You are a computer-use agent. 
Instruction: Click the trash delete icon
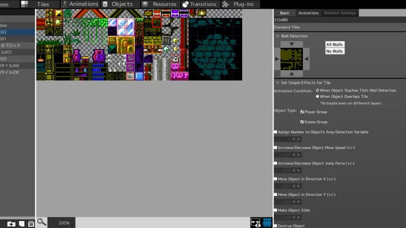click(x=31, y=223)
